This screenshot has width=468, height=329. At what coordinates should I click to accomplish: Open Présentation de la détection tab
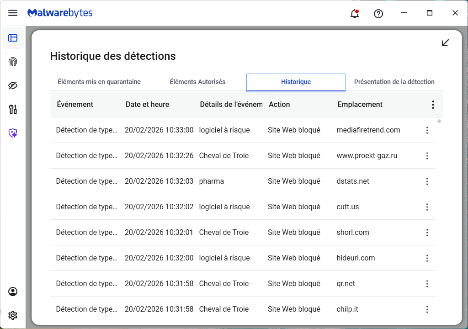[394, 82]
